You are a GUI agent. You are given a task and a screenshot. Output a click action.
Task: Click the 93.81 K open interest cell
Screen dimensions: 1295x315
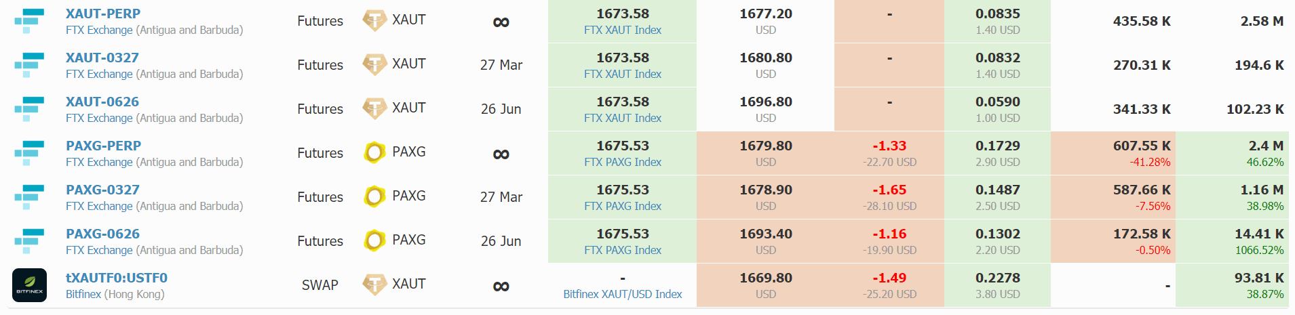point(1232,285)
